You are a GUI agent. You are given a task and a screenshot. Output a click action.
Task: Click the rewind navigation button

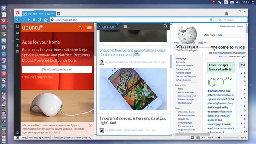click(x=29, y=20)
